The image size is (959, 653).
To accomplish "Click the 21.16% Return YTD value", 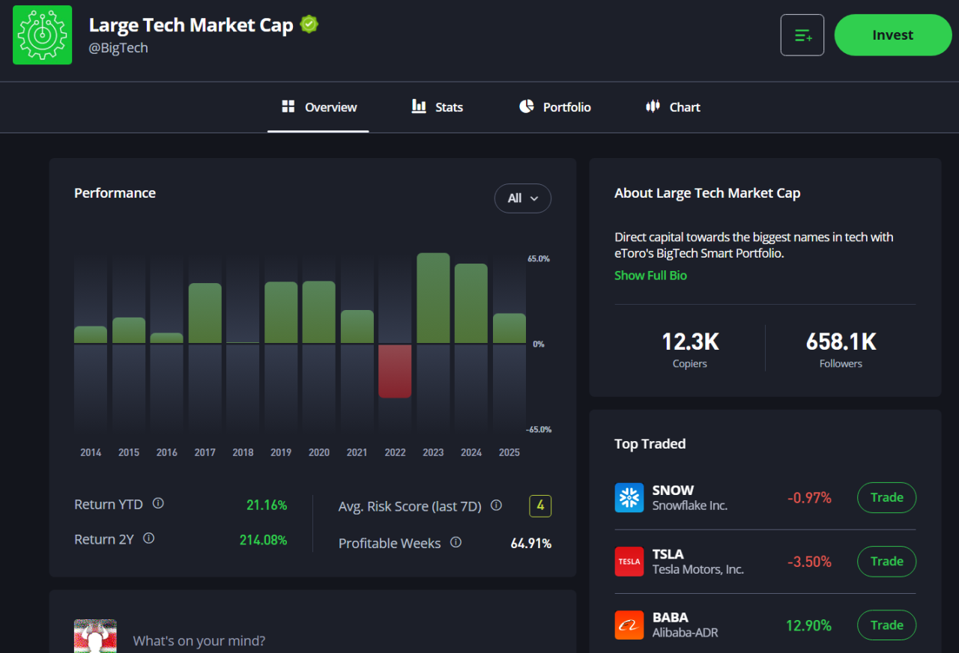I will click(x=267, y=505).
